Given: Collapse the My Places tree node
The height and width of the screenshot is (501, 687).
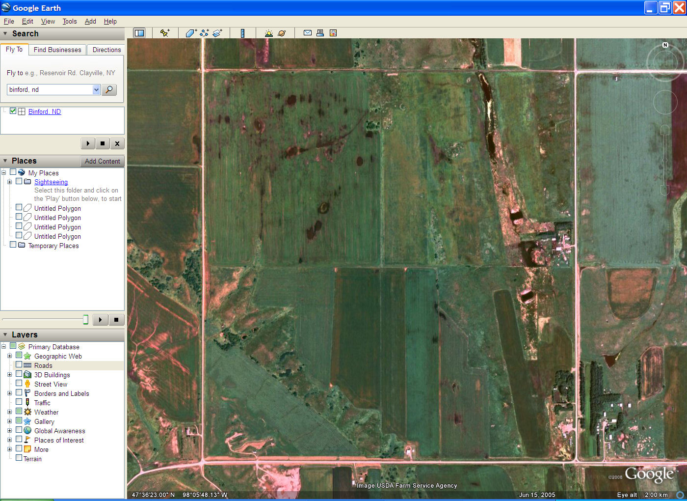Looking at the screenshot, I should tap(3, 173).
